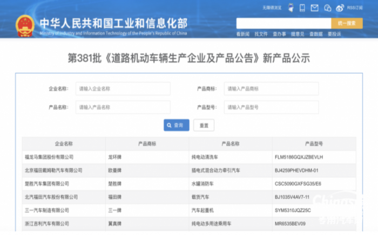Image resolution: width=378 pixels, height=235 pixels.
Task: Click the 无障碍浏览 accessibility link
Action: pyautogui.click(x=272, y=8)
